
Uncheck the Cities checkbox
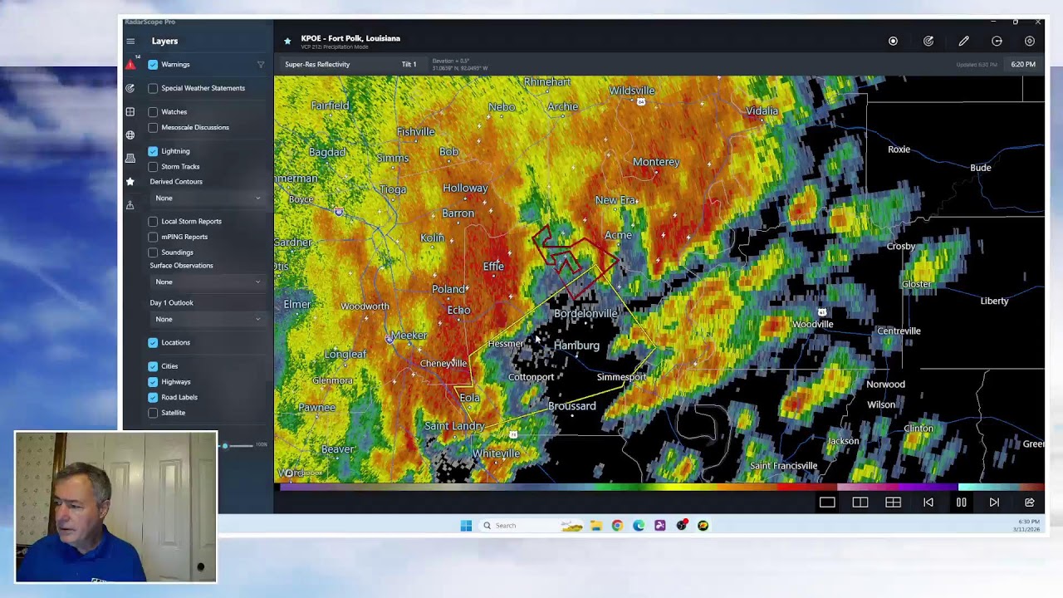click(153, 365)
